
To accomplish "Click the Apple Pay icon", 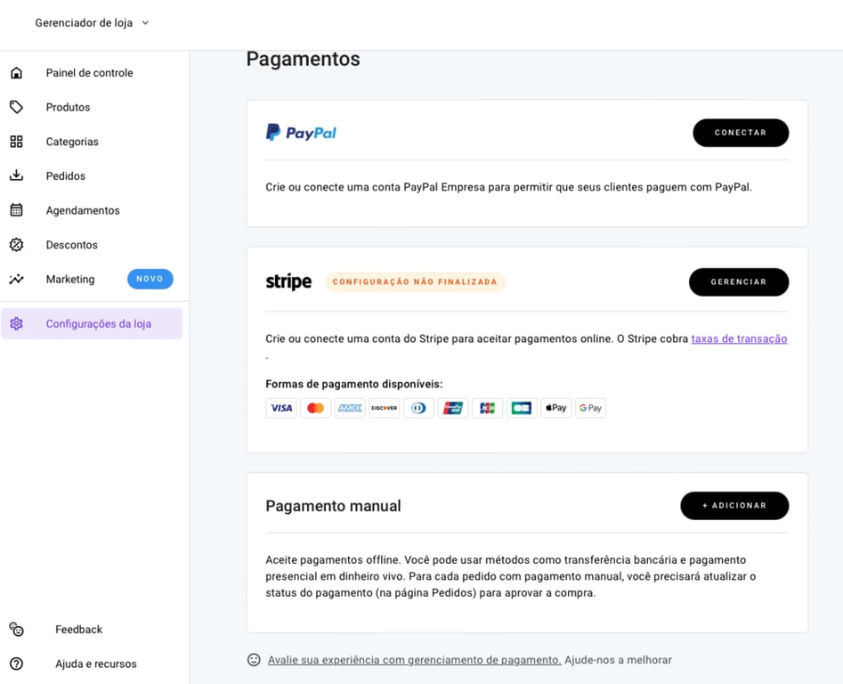I will (x=555, y=407).
